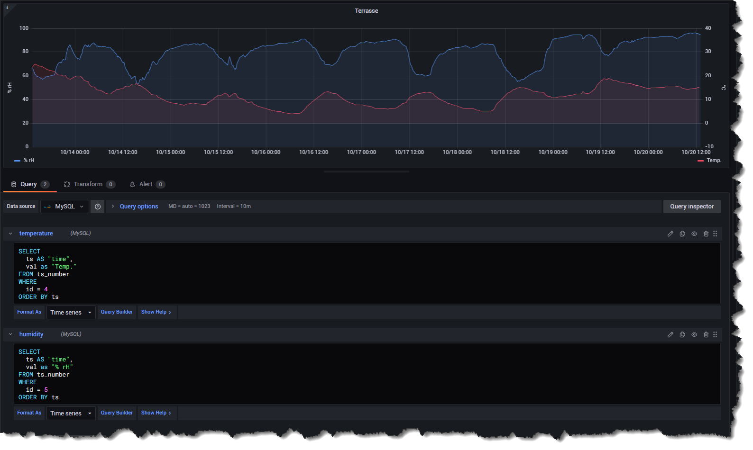The image size is (753, 450).
Task: Click the humidity query name link
Action: click(31, 334)
